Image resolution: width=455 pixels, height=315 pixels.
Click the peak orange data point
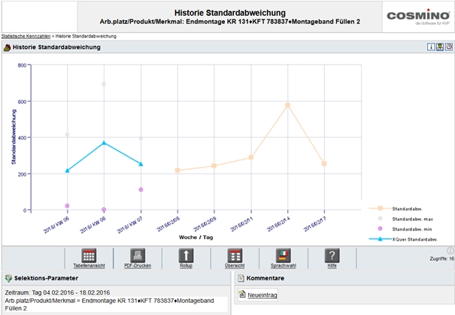287,105
